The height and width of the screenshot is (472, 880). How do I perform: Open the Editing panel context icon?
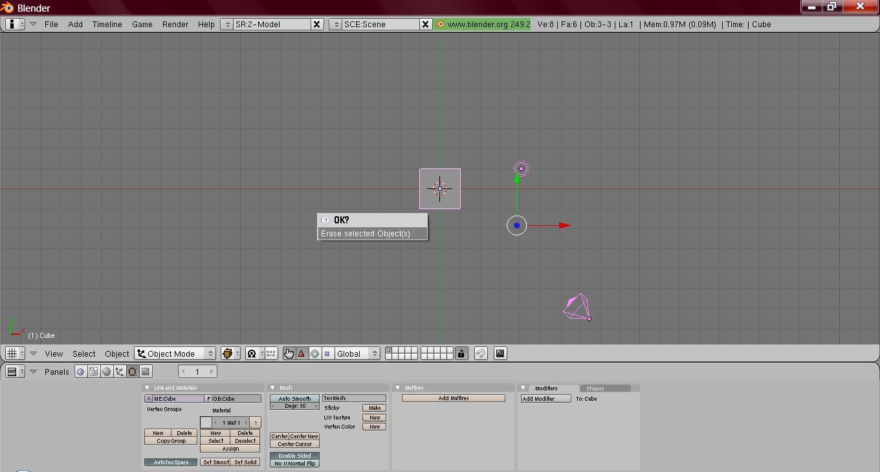(x=133, y=372)
